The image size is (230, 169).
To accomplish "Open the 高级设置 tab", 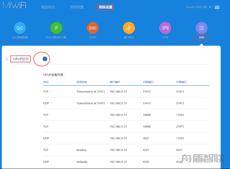I will (106, 7).
